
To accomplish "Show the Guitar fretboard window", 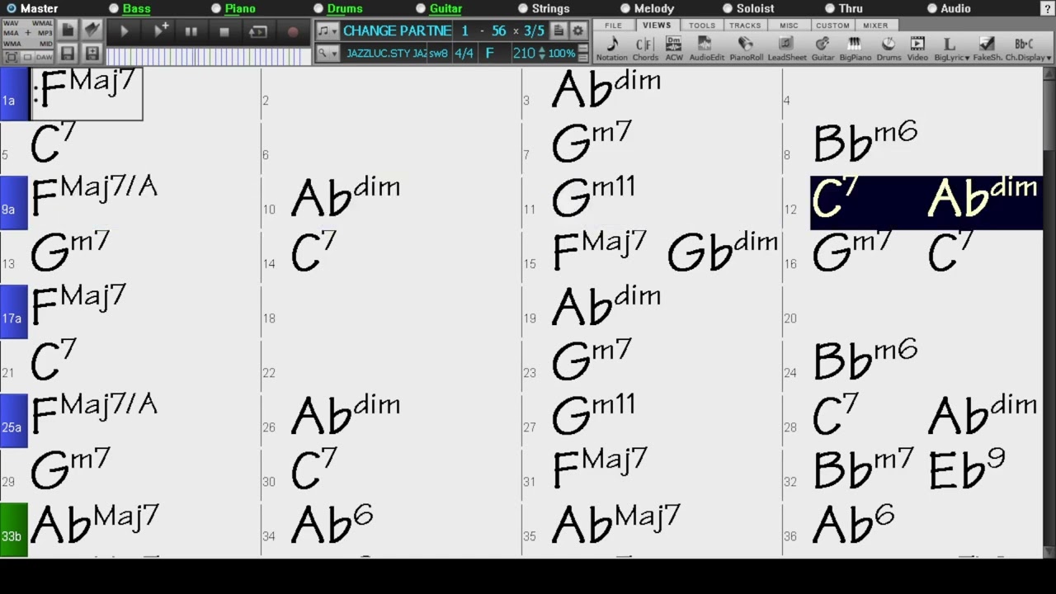I will pos(823,49).
